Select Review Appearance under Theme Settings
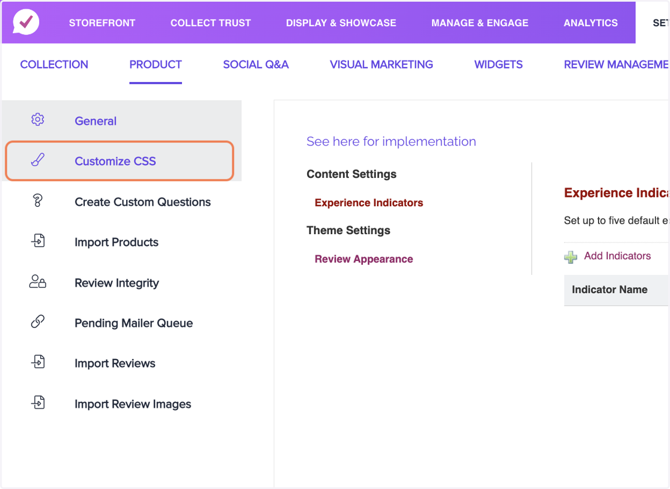The height and width of the screenshot is (489, 670). (x=364, y=259)
